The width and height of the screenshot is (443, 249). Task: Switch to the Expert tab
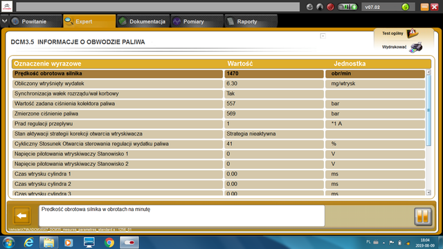(x=89, y=21)
